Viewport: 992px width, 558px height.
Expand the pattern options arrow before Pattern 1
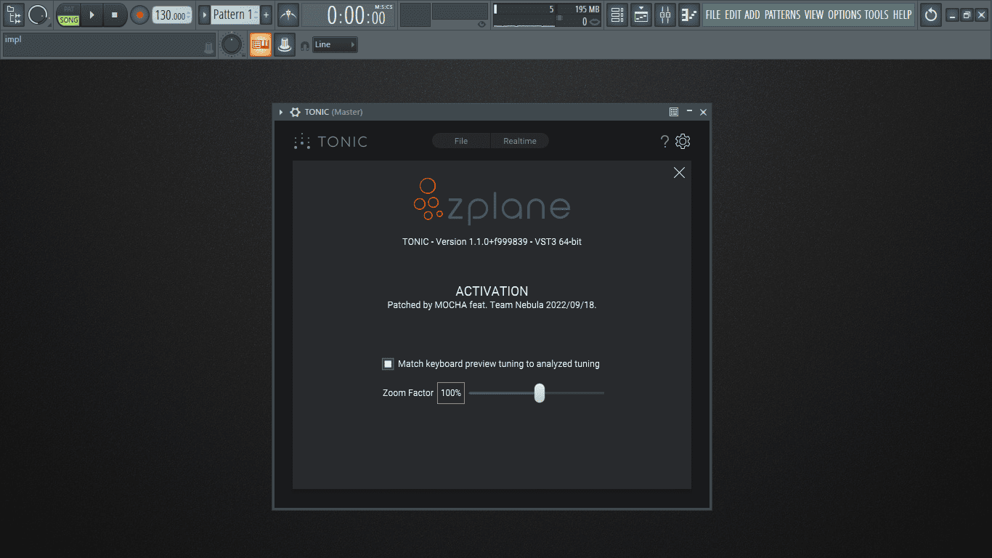click(204, 15)
